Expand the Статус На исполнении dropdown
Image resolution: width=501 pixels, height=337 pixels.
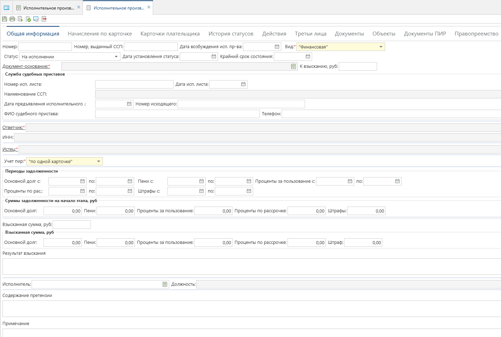[116, 57]
